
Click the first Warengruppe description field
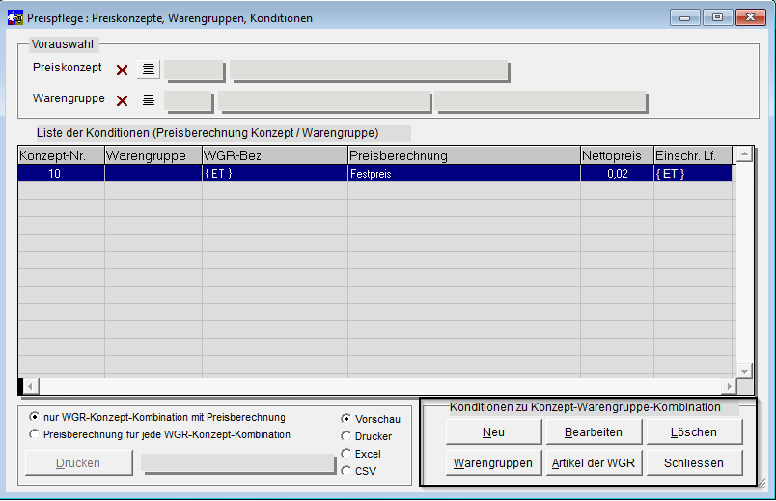point(324,101)
